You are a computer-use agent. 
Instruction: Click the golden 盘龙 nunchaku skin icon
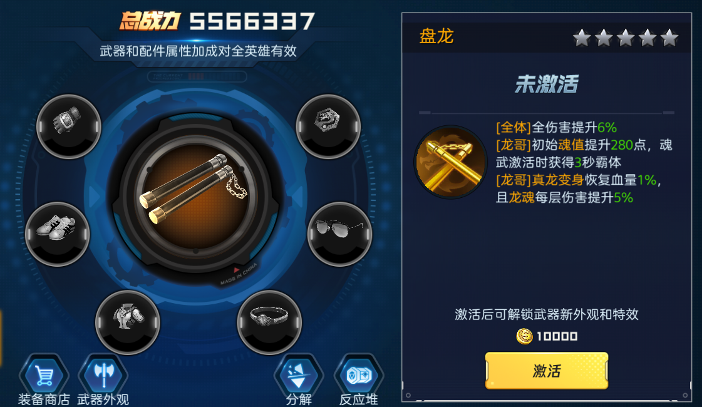pyautogui.click(x=450, y=162)
